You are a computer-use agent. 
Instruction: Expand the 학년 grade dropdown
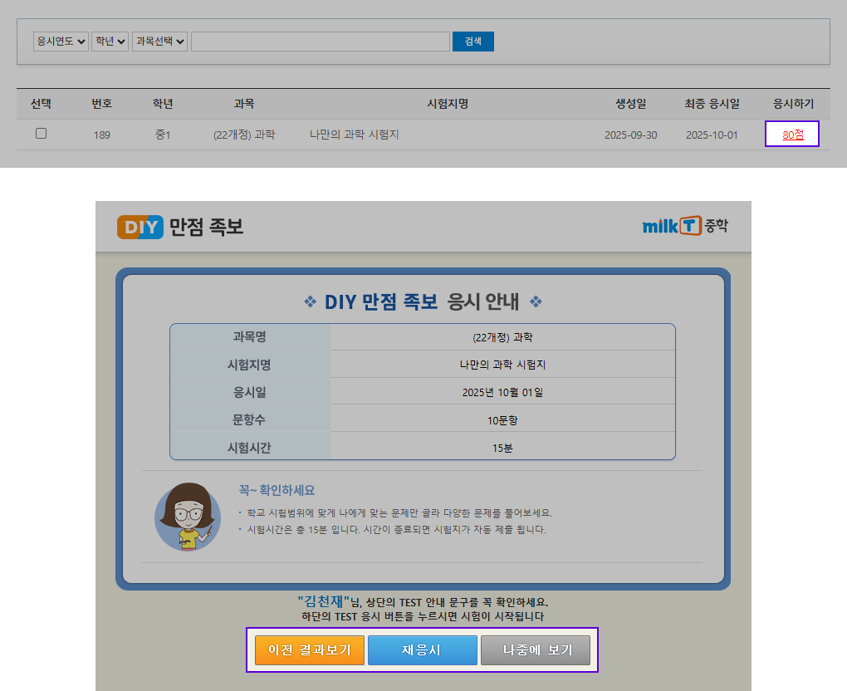pyautogui.click(x=110, y=42)
